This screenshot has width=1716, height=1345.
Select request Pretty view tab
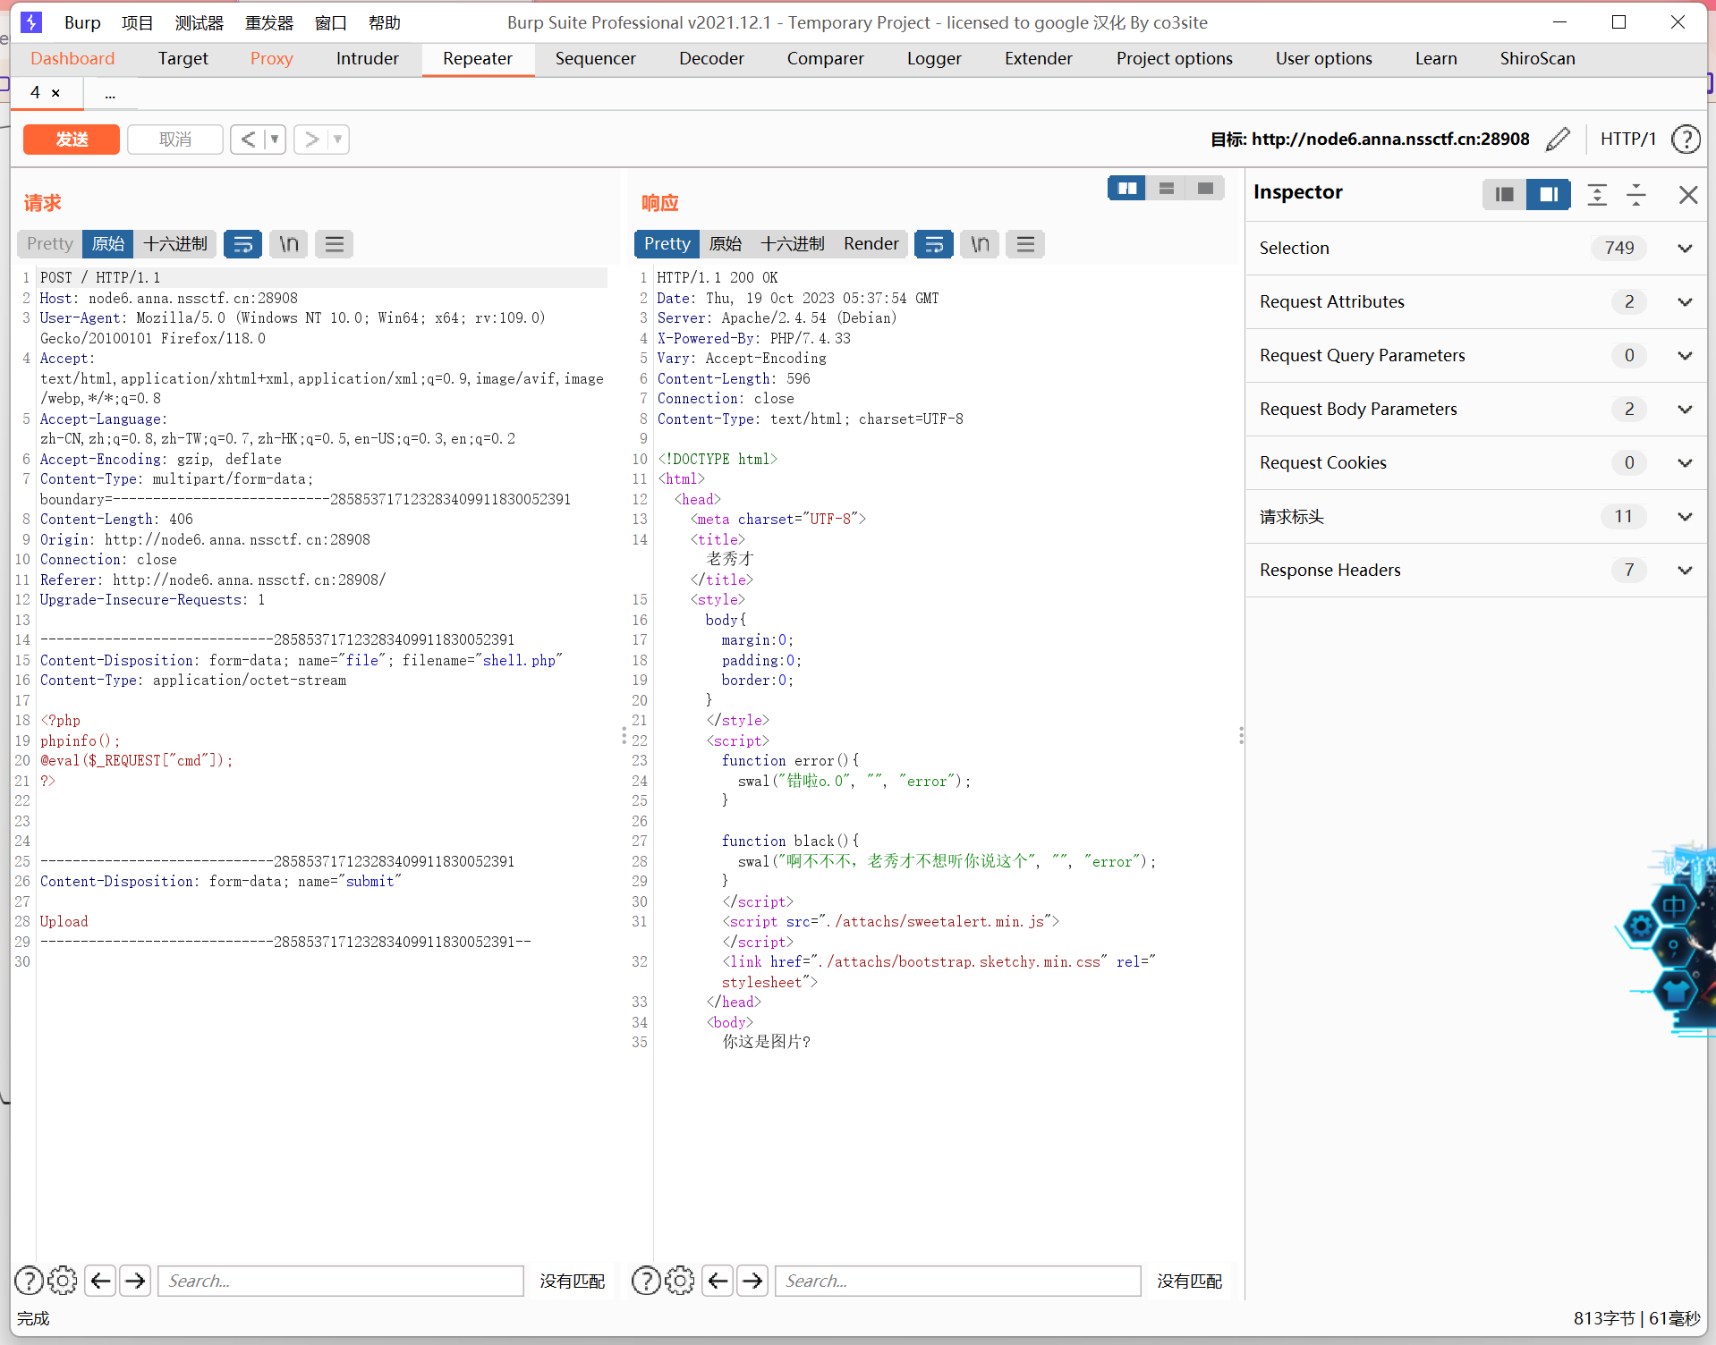(49, 243)
